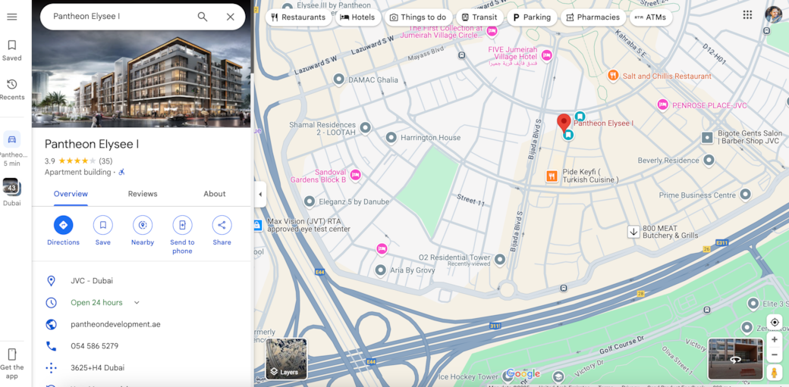789x387 pixels.
Task: Filter map by Restaurants chip
Action: pyautogui.click(x=298, y=17)
